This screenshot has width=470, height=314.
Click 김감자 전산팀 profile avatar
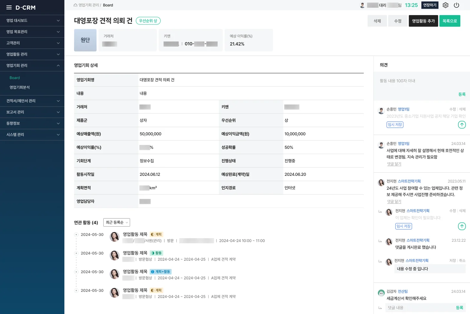coord(381,293)
